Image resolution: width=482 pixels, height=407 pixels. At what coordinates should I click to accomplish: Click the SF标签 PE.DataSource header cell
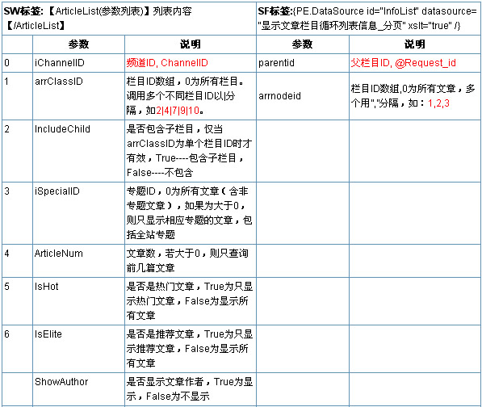(368, 18)
